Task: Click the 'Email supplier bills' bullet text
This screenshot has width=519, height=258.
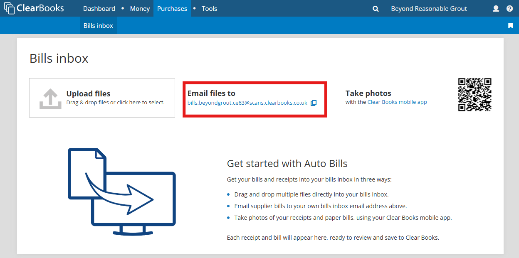Action: [x=321, y=206]
